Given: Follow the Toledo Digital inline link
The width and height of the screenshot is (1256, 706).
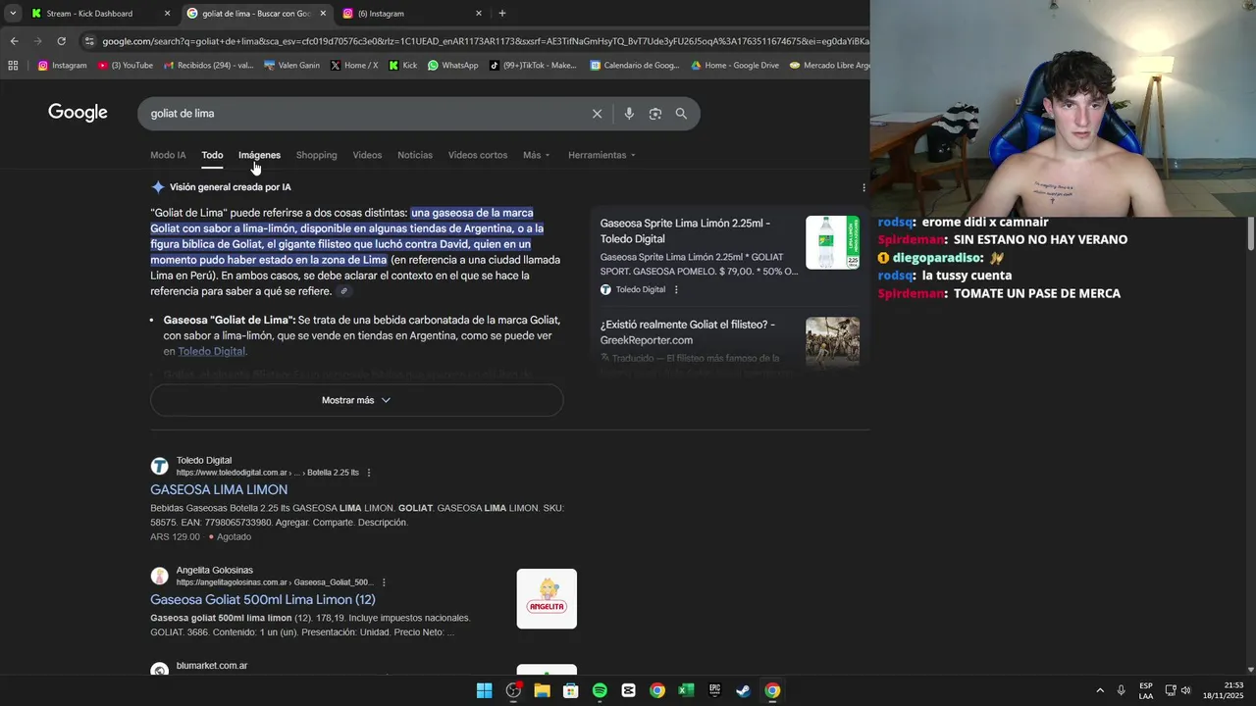Looking at the screenshot, I should click(x=211, y=351).
